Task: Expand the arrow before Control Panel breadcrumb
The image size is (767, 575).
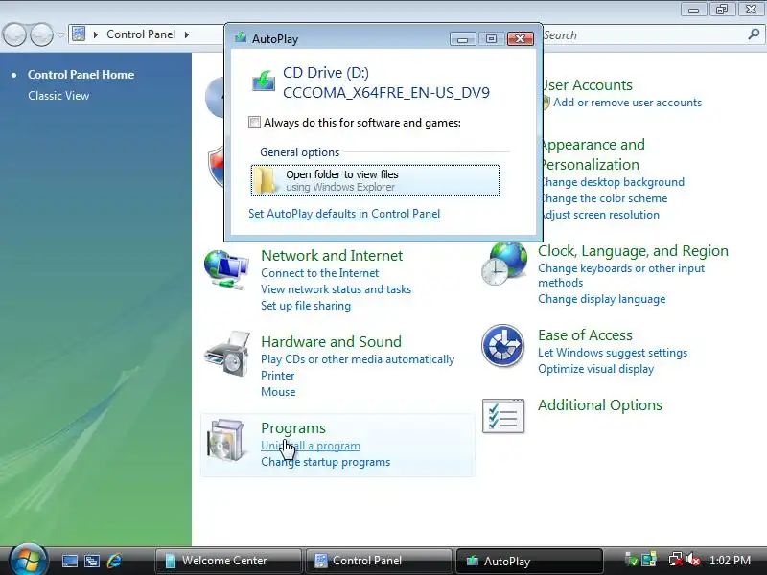Action: pyautogui.click(x=96, y=34)
